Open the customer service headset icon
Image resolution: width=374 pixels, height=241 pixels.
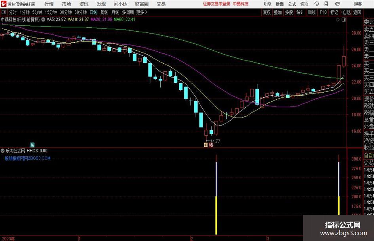317,4
